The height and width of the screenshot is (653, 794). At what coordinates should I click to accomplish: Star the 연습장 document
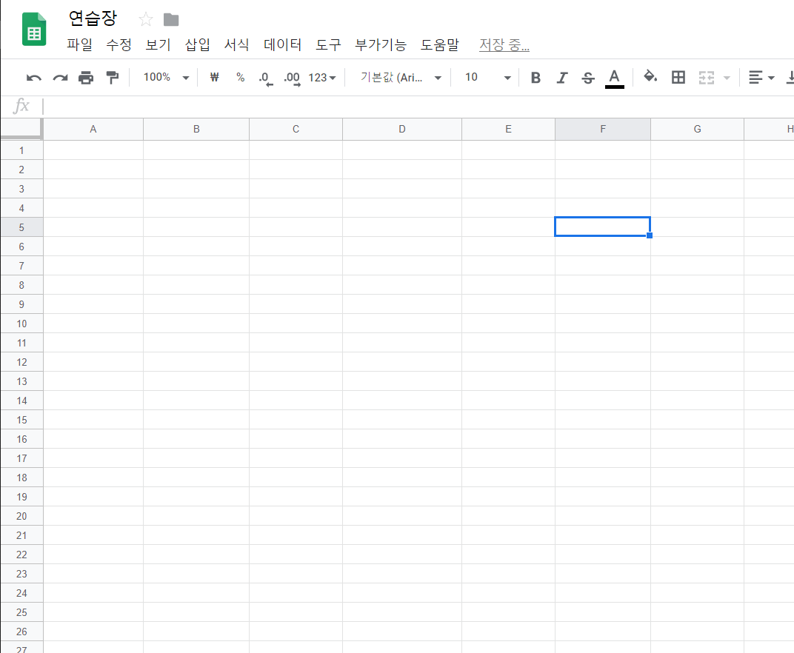pos(145,20)
